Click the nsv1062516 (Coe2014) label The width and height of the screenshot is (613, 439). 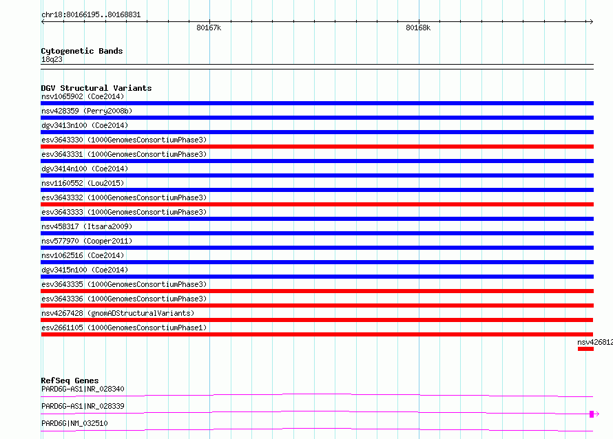click(x=83, y=255)
